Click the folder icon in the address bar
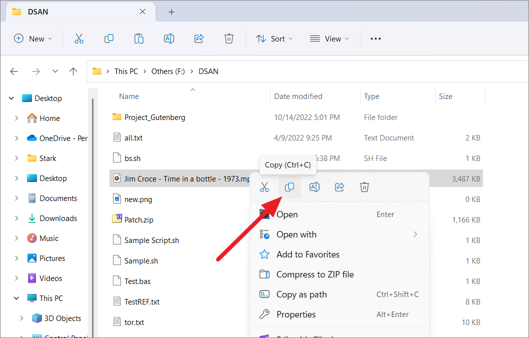This screenshot has height=338, width=529. pyautogui.click(x=97, y=71)
